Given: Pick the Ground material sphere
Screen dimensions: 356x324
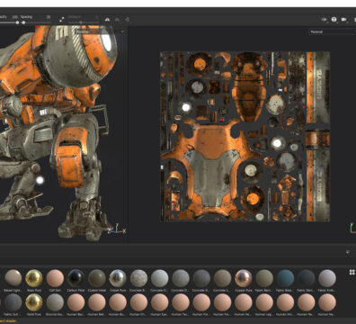Looking at the screenshot, I should [x=55, y=301].
